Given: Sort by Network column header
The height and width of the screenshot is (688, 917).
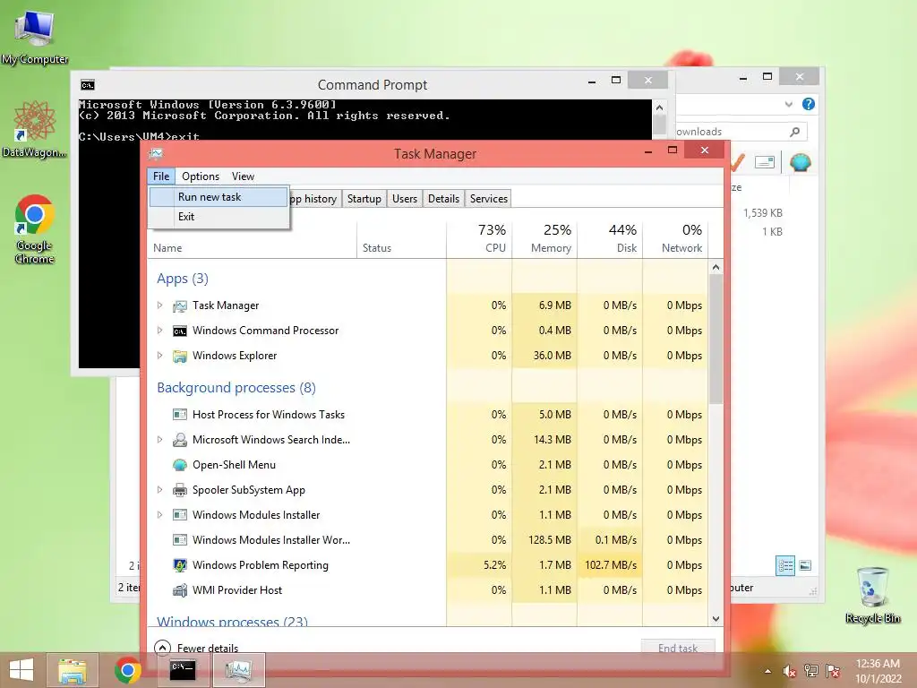Looking at the screenshot, I should tap(675, 238).
